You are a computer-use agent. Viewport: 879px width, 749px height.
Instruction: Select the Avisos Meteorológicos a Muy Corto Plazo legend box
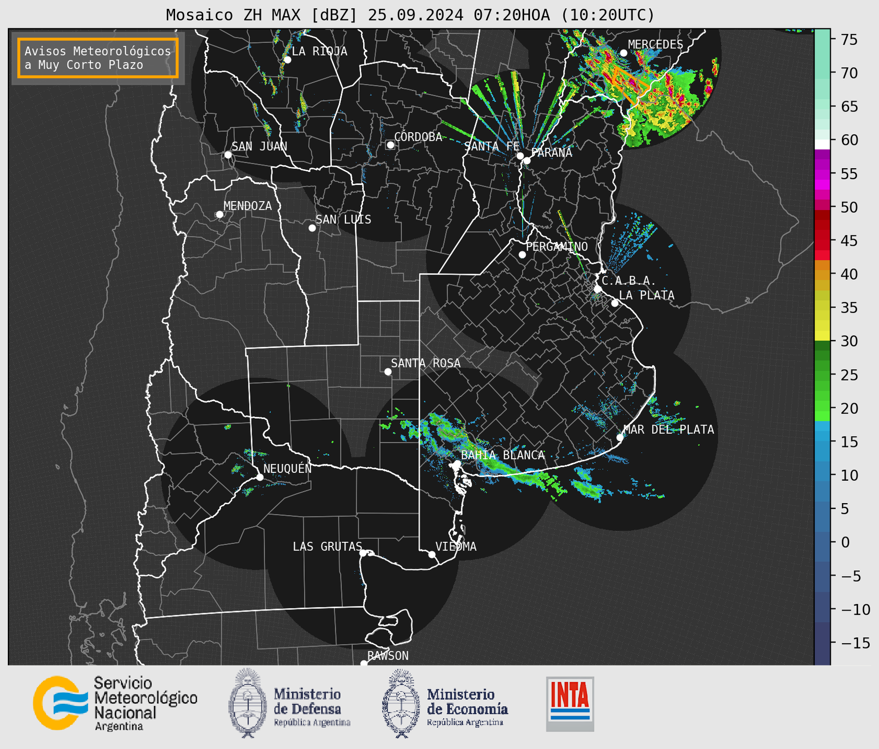tap(98, 58)
